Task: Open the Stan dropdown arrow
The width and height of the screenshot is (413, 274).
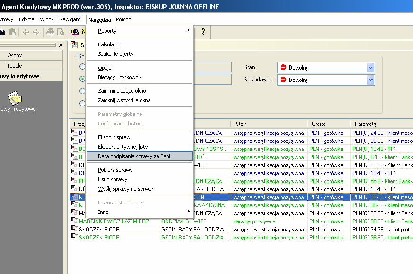Action: tap(370, 68)
